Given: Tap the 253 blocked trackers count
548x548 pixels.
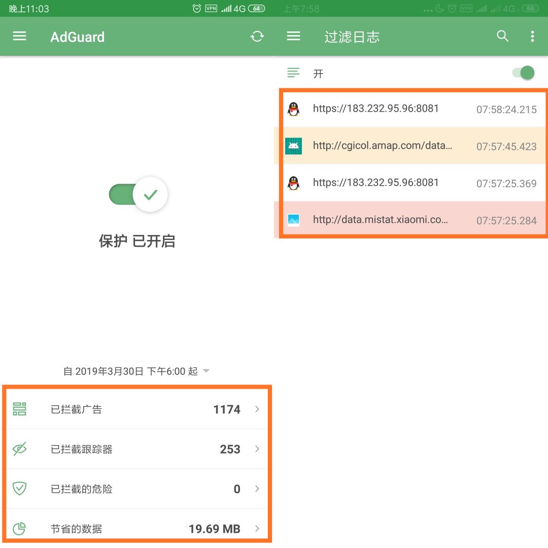Looking at the screenshot, I should pyautogui.click(x=230, y=449).
